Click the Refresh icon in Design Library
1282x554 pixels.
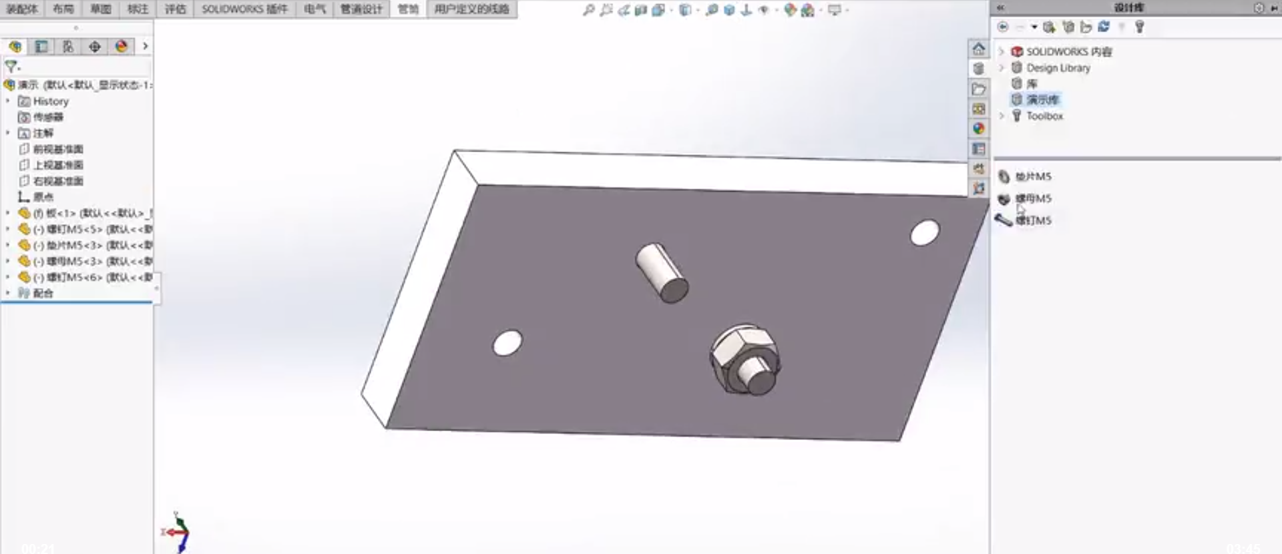[1104, 27]
